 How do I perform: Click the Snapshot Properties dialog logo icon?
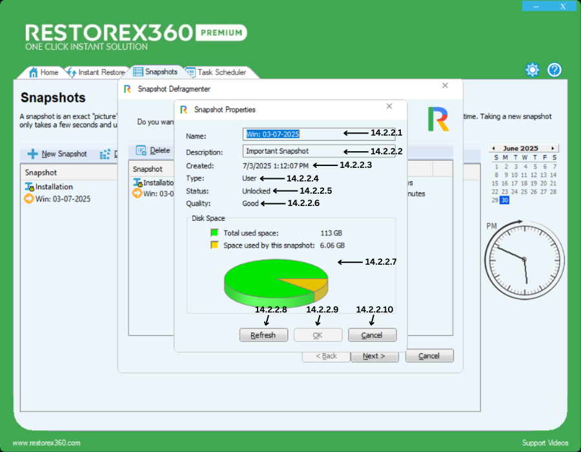tap(184, 110)
